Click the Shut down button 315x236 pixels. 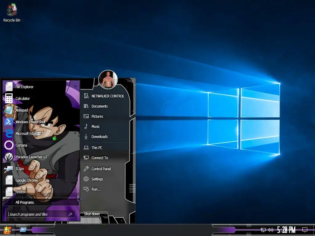click(x=92, y=214)
